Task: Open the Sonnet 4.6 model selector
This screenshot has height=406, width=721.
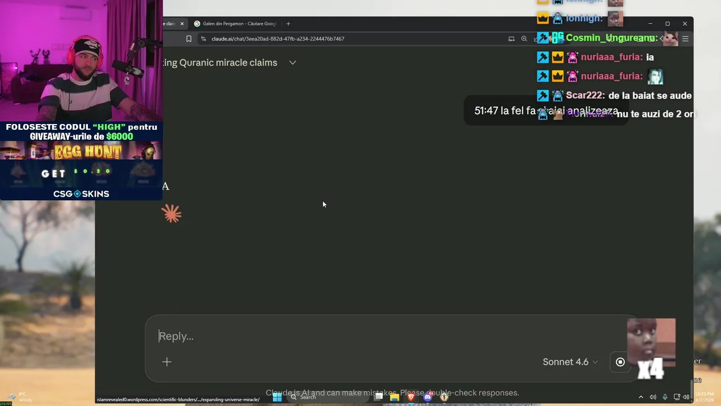Action: [x=570, y=362]
